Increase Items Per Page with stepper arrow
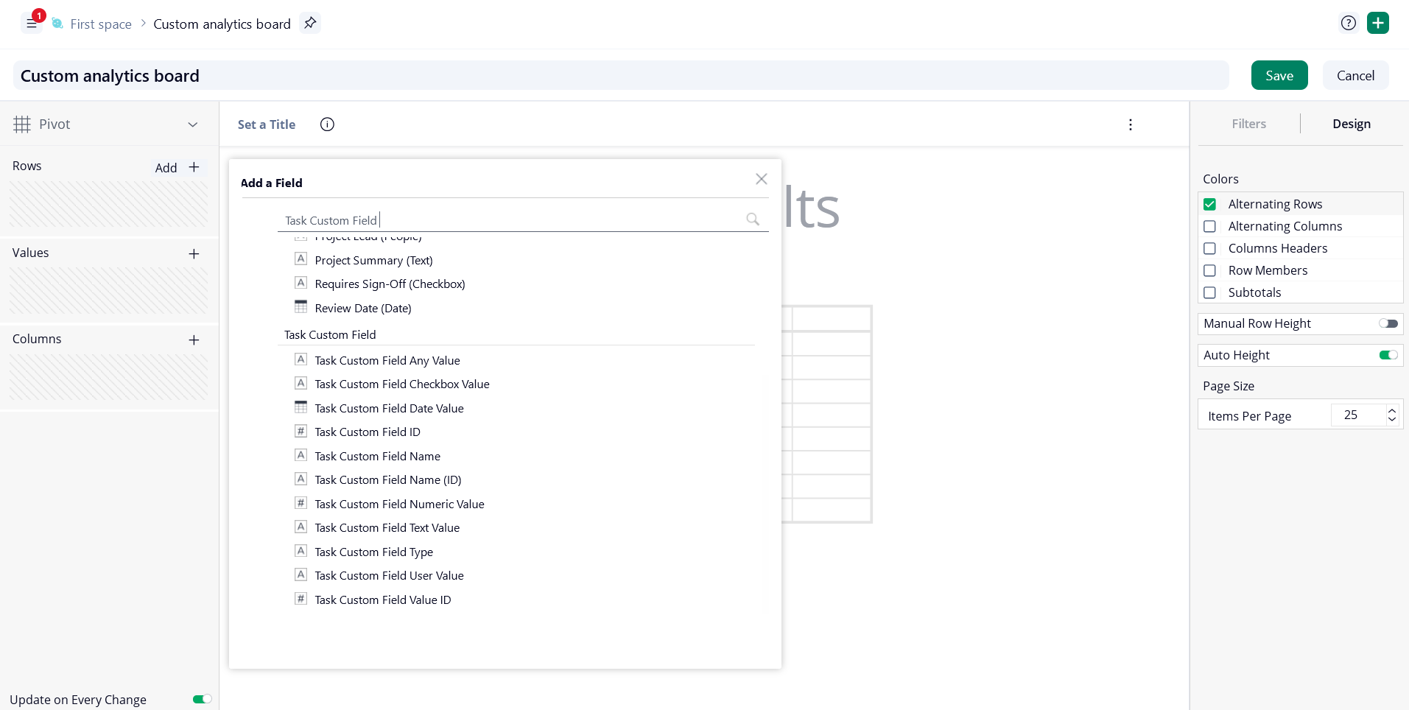The image size is (1409, 710). point(1391,411)
